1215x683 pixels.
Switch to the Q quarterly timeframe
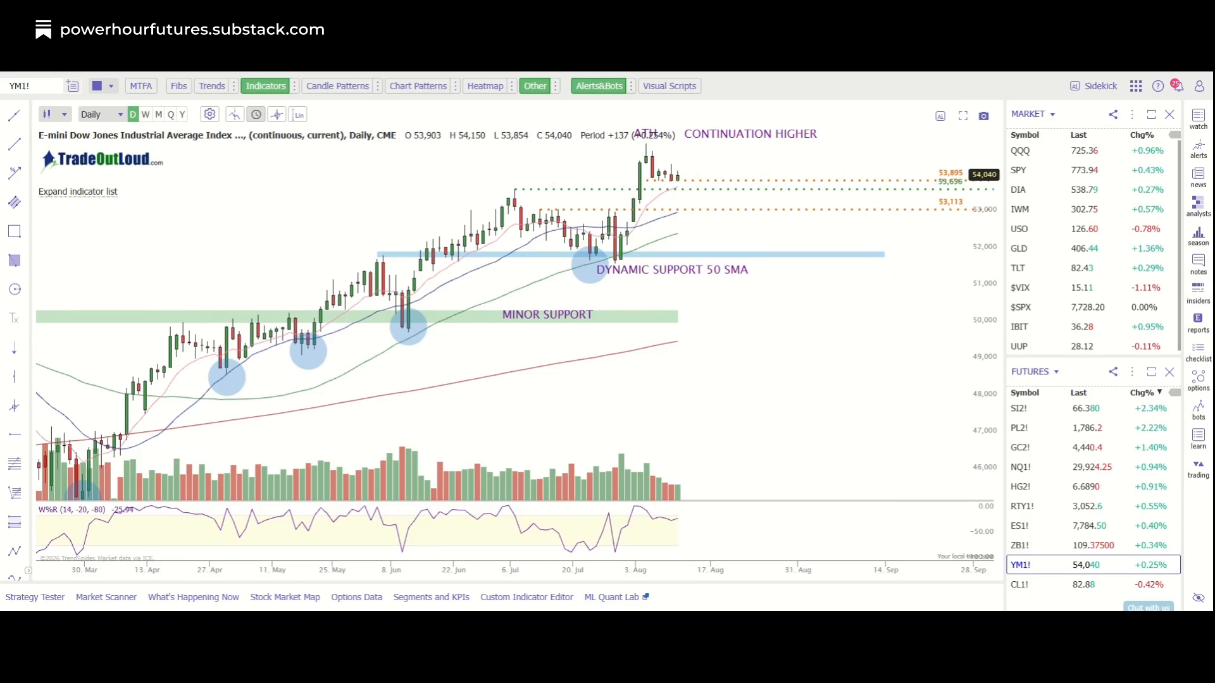171,114
